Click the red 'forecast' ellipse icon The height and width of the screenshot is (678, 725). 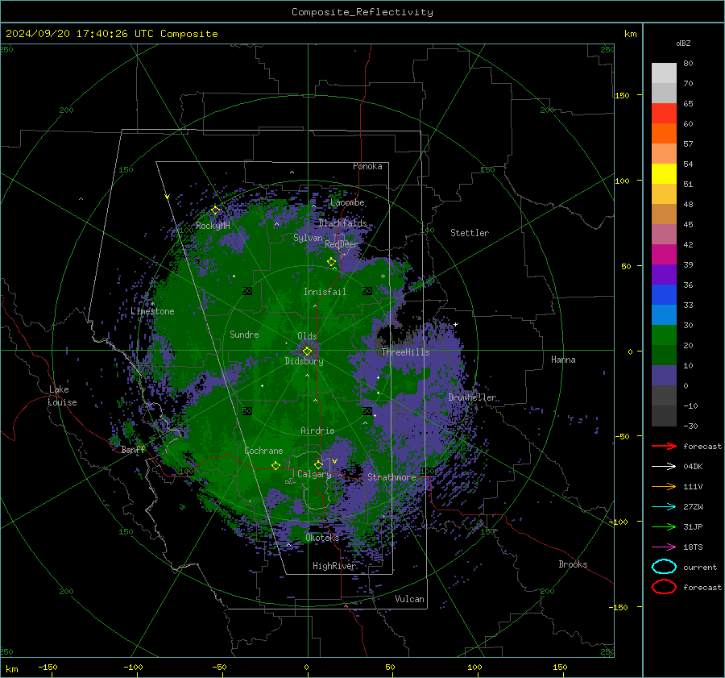664,587
